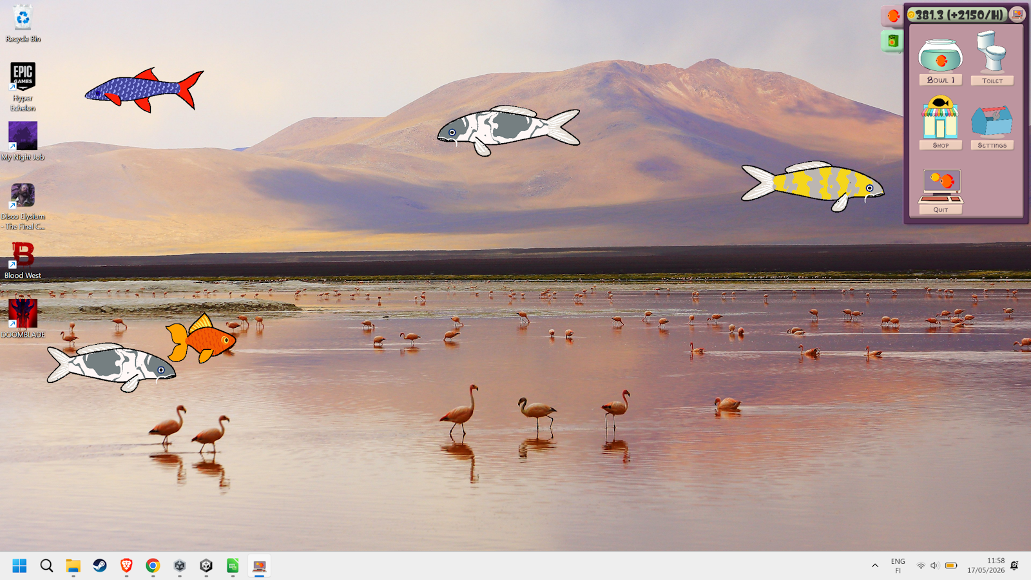The width and height of the screenshot is (1031, 580).
Task: Switch to the green fish food tab
Action: [x=892, y=42]
